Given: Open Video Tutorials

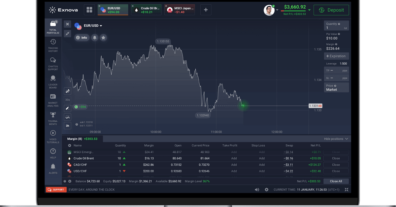Looking at the screenshot, I should click(x=53, y=136).
